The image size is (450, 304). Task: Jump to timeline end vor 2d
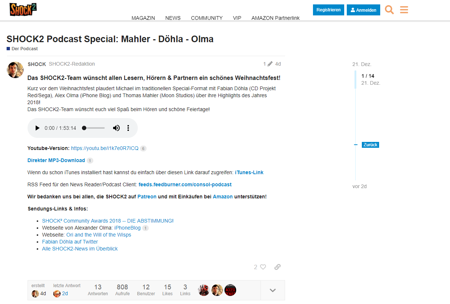360,186
